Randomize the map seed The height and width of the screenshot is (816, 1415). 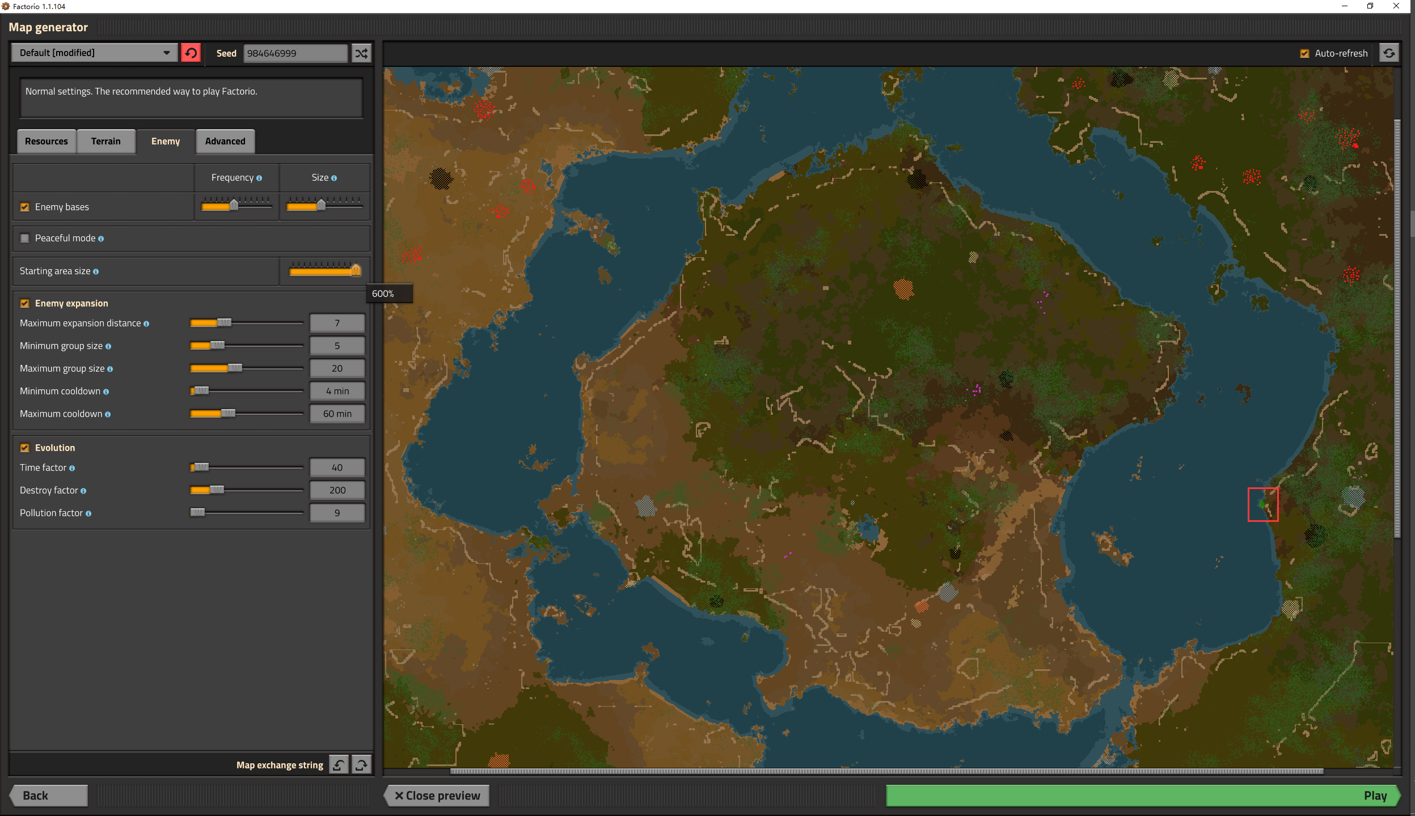pos(361,53)
